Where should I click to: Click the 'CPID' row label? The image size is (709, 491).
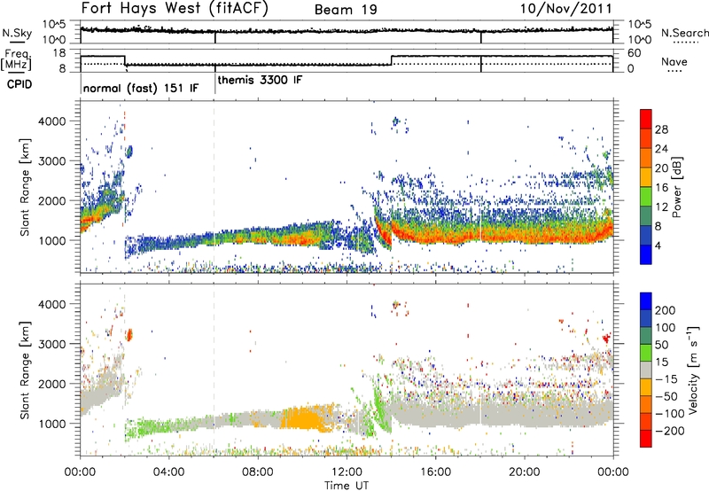coord(19,84)
